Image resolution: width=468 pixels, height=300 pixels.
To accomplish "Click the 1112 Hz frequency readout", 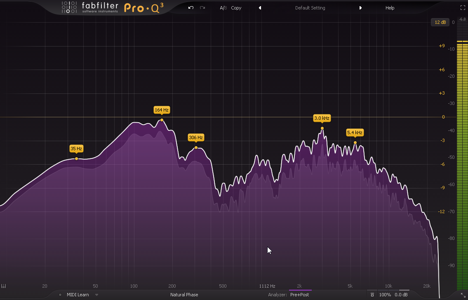I will pyautogui.click(x=267, y=286).
